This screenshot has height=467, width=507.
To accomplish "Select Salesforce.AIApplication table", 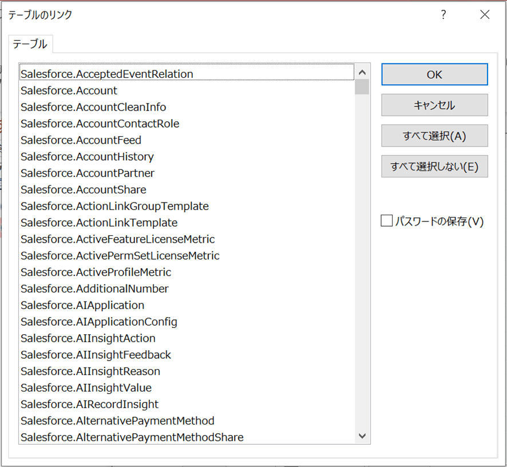I will [x=187, y=305].
